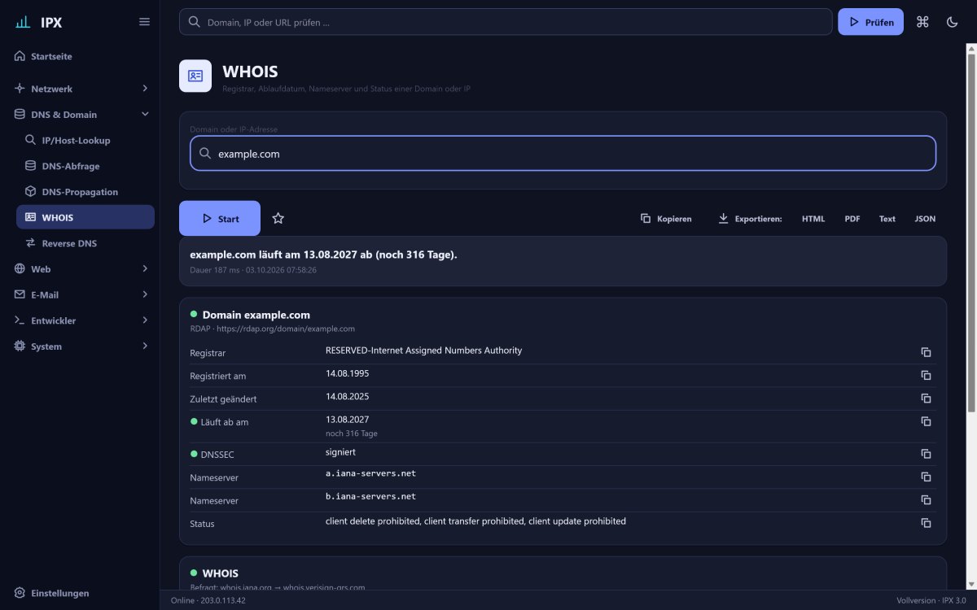Viewport: 977px width, 610px height.
Task: Expand the Entwickler section chevron
Action: coord(145,320)
